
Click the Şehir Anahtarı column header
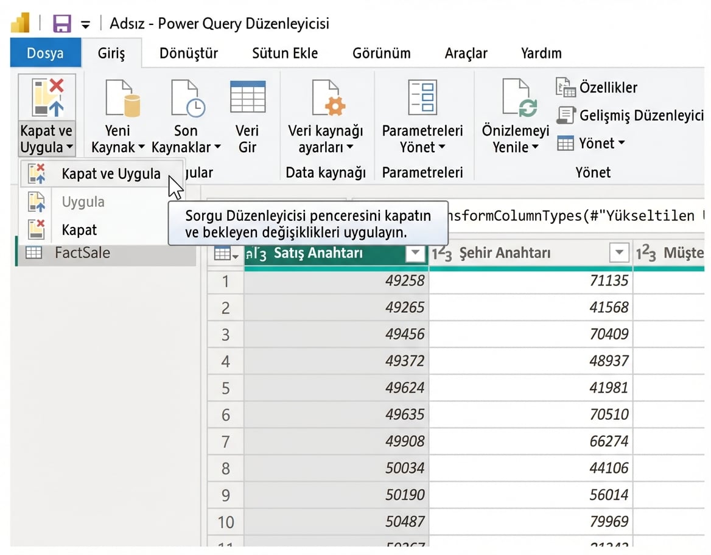(x=531, y=253)
